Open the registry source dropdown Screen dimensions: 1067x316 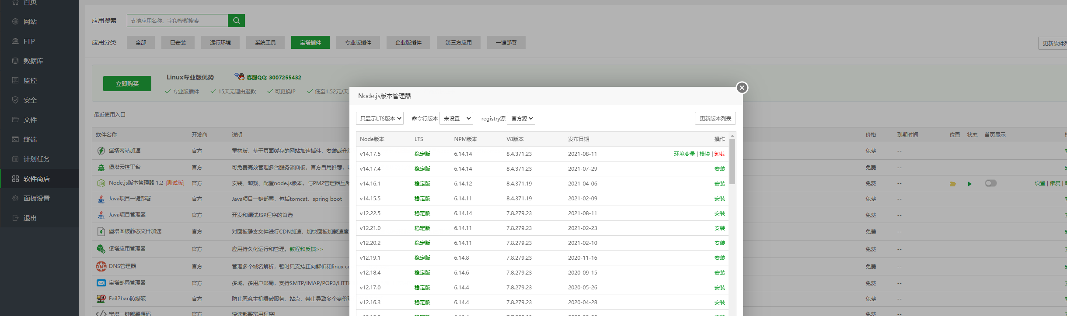[x=521, y=118]
